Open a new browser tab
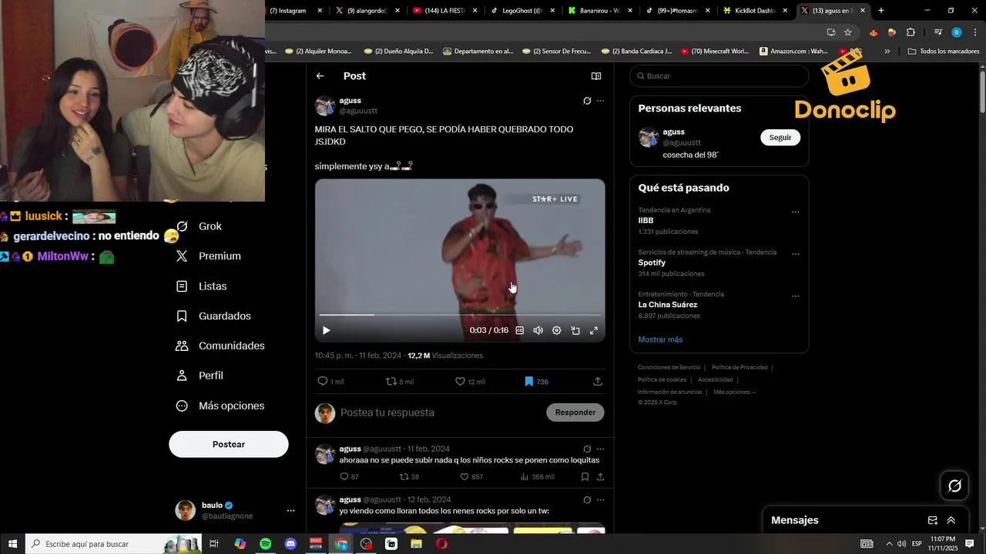Screen dimensions: 986x554 881,11
